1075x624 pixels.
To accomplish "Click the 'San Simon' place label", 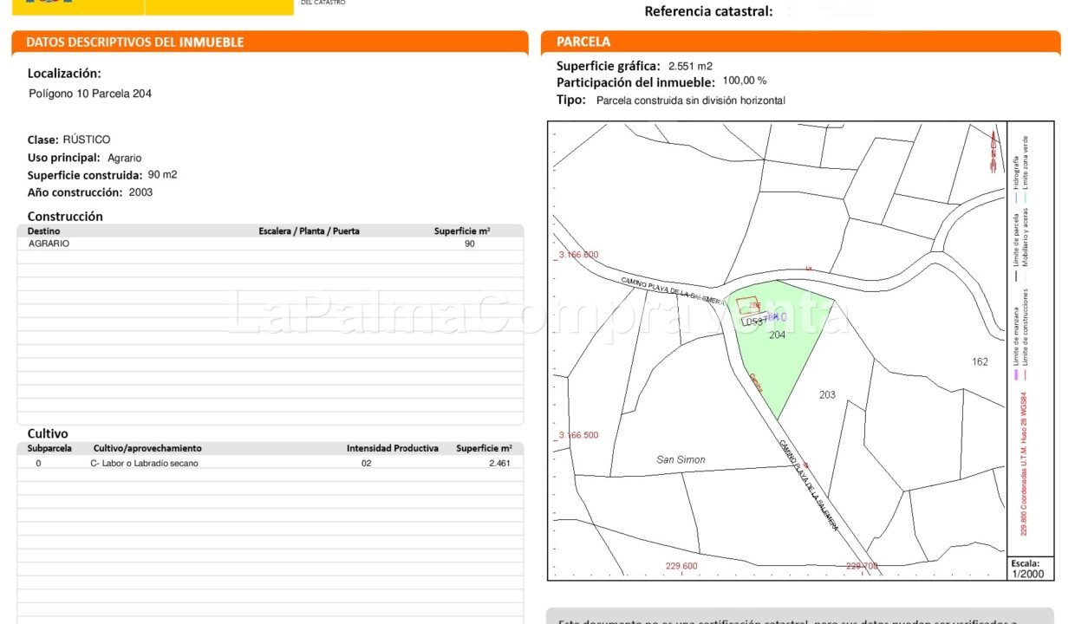I will (681, 460).
